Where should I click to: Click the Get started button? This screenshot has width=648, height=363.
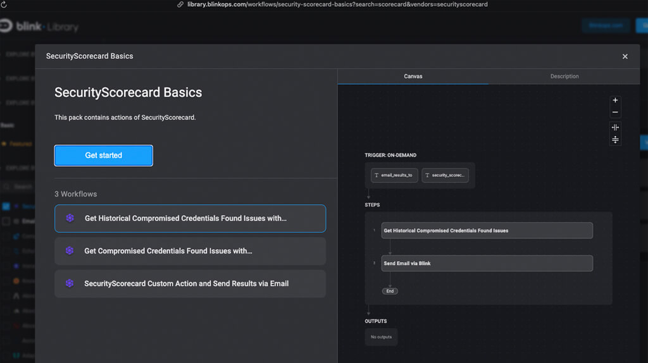(103, 156)
